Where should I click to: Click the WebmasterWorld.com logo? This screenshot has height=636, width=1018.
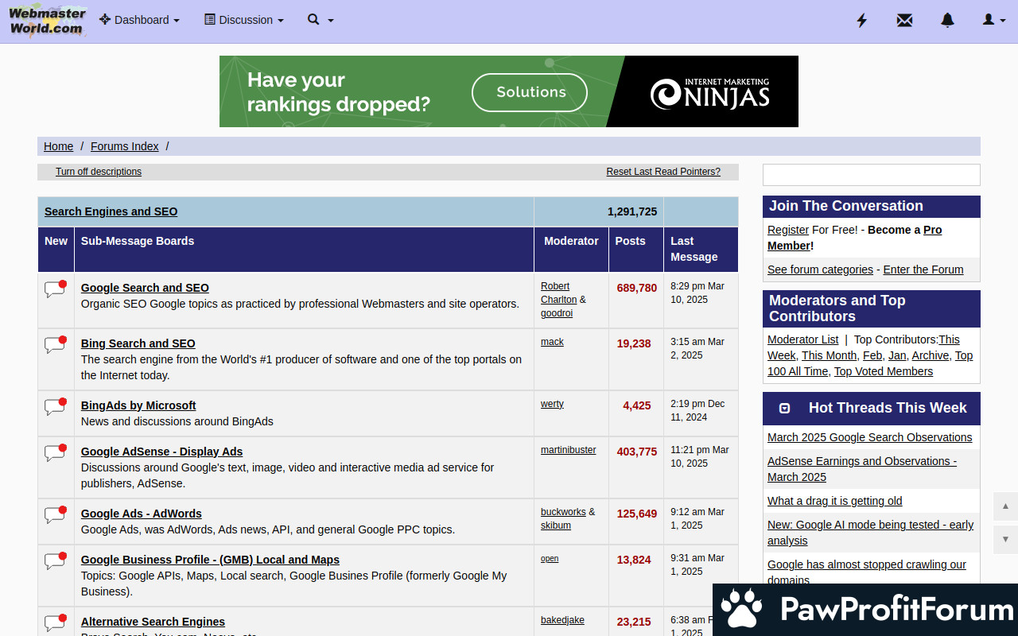pyautogui.click(x=47, y=20)
